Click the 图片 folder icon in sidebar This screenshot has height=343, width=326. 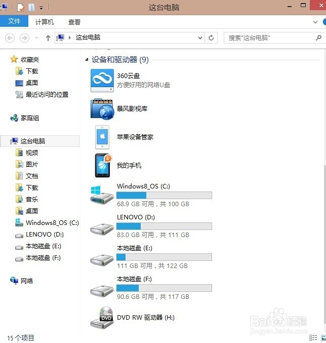click(x=19, y=164)
